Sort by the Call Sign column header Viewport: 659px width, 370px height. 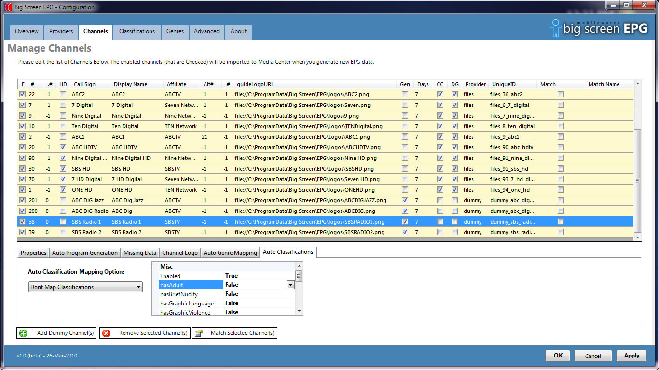tap(84, 84)
